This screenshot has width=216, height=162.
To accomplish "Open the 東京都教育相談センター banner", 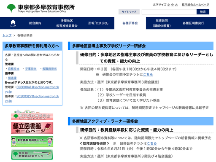I will click(32, 141).
